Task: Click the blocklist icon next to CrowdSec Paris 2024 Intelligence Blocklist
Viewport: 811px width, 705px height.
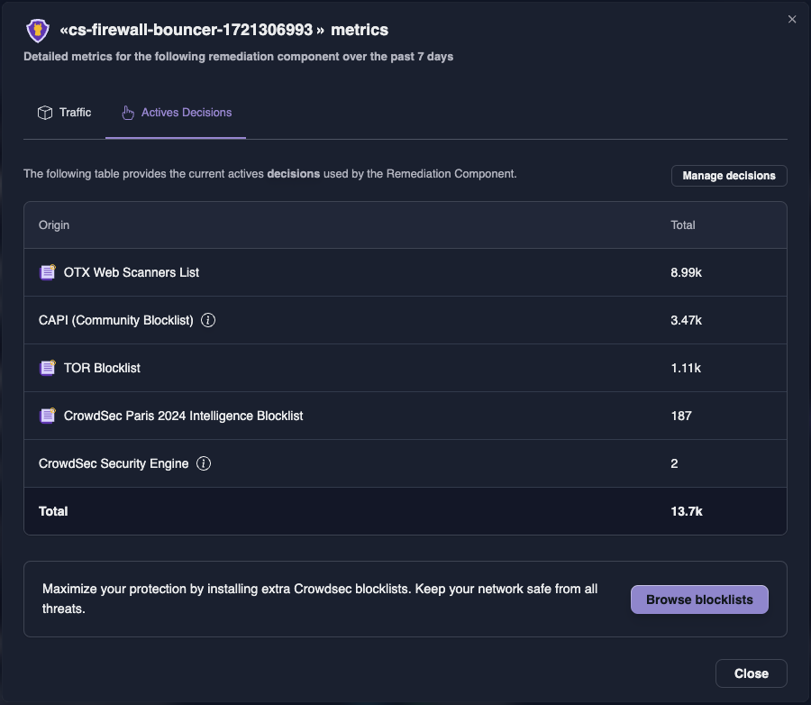Action: point(47,416)
